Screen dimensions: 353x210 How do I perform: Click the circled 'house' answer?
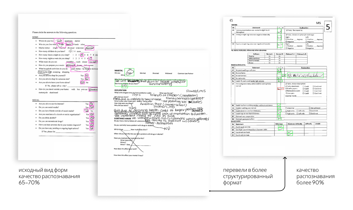click(x=59, y=41)
